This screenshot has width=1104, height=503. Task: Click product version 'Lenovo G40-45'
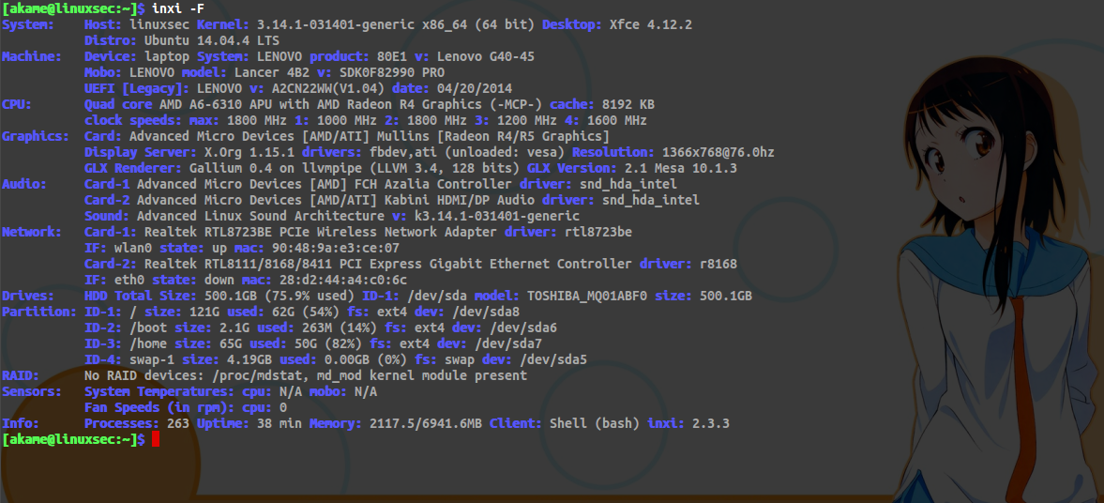click(486, 56)
